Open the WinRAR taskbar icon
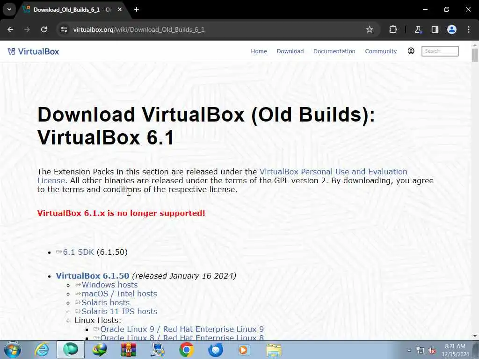Image resolution: width=479 pixels, height=359 pixels. tap(128, 350)
